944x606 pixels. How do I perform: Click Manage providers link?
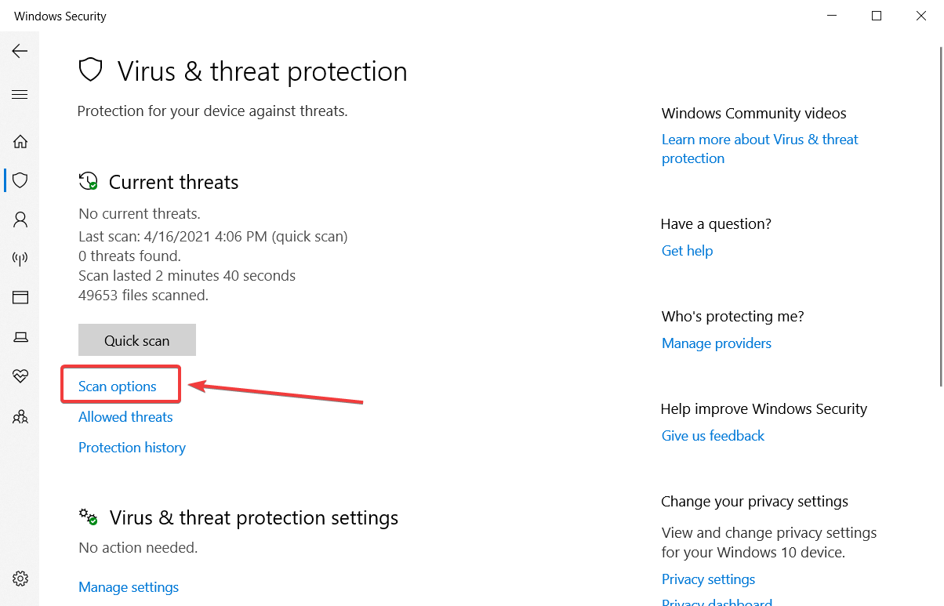point(717,343)
